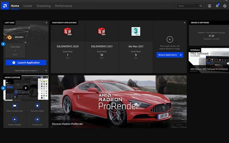This screenshot has height=143, width=229.
Task: Click the Instant GIF icon
Action: 37,119
